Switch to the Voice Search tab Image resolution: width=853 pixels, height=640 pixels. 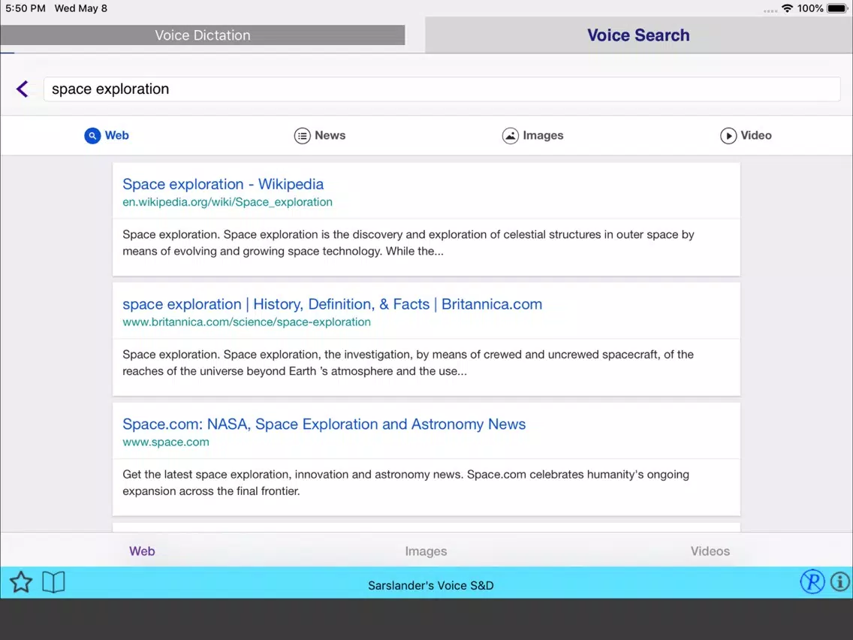(639, 35)
